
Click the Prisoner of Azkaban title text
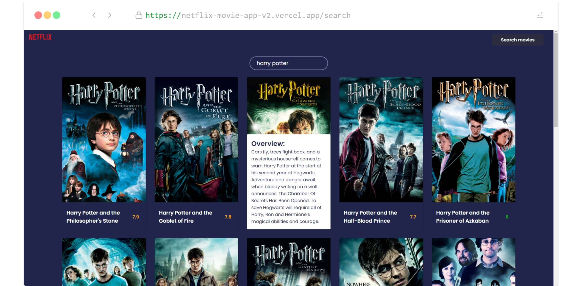(463, 217)
